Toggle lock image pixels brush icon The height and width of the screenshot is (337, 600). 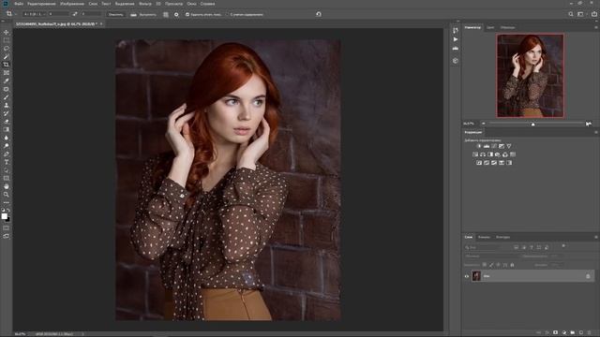coord(491,265)
